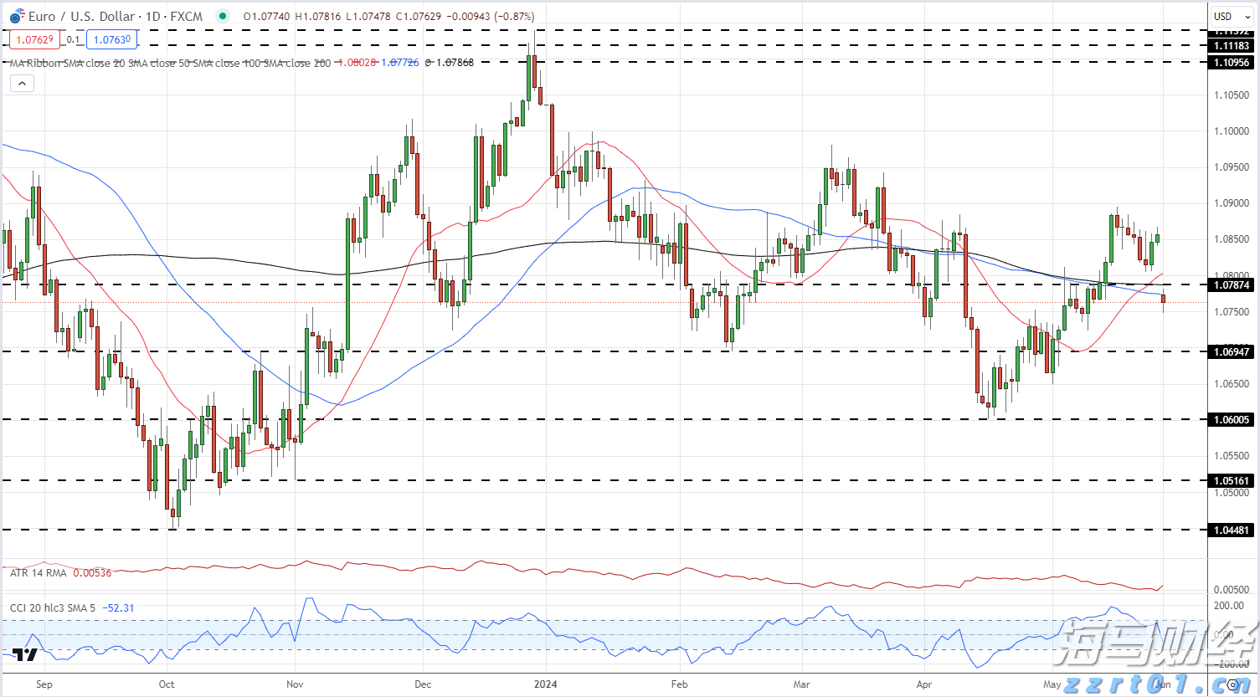This screenshot has height=697, width=1260.
Task: Click the Oct label on time axis
Action: click(x=167, y=684)
